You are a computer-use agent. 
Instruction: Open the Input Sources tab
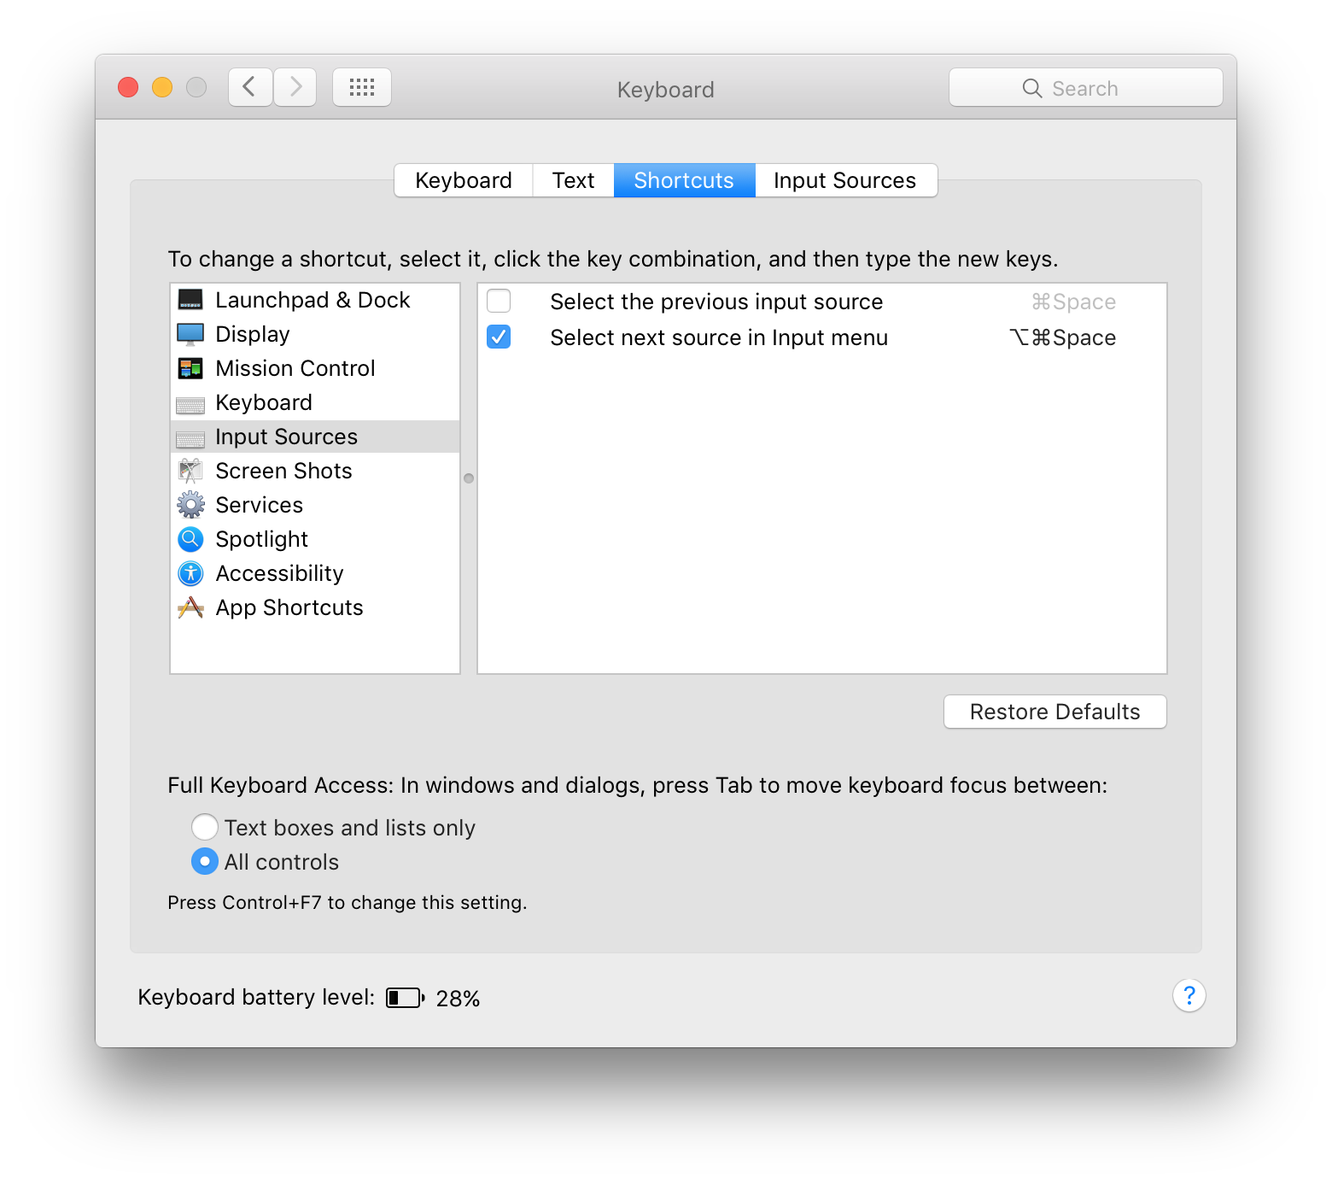point(845,180)
